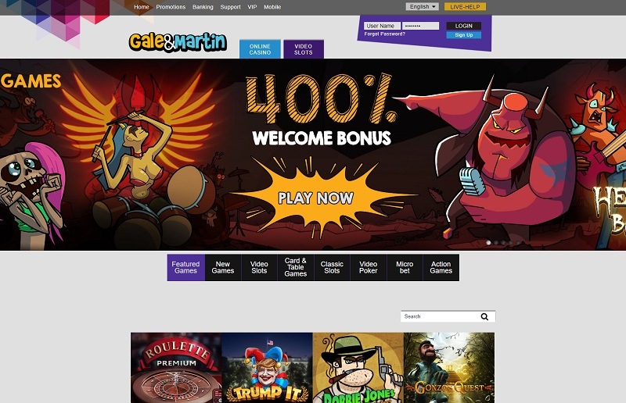Click the LIVE-HELP button
The height and width of the screenshot is (403, 626).
pyautogui.click(x=465, y=7)
